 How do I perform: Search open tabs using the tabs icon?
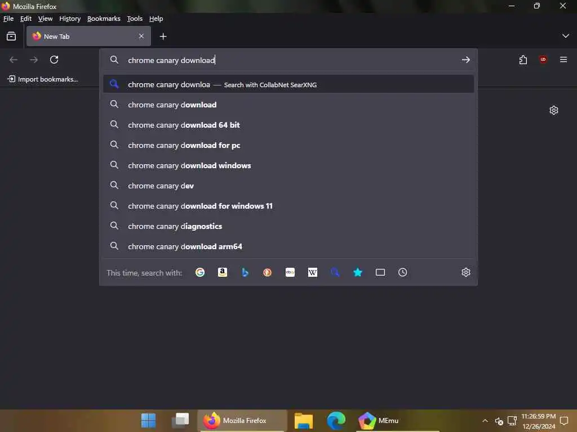point(380,272)
